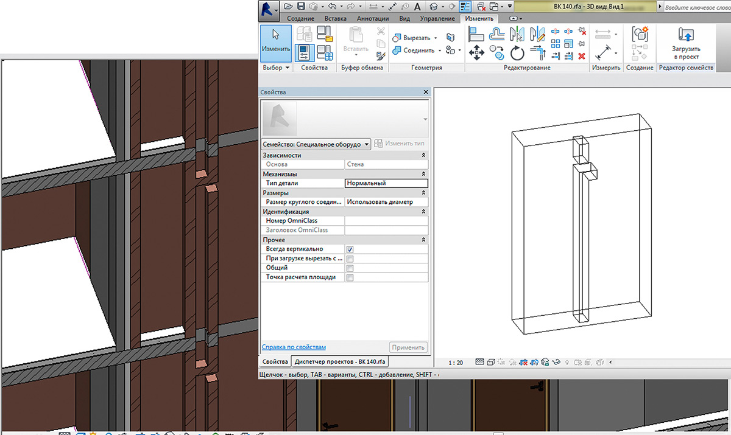This screenshot has height=435, width=731.
Task: Click Create Similar icon in Создание panel
Action: tap(639, 34)
